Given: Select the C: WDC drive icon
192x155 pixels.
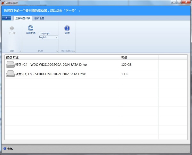Looking at the screenshot, I should coord(11,64).
